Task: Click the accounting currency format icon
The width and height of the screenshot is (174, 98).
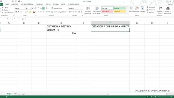Action: tap(70, 12)
